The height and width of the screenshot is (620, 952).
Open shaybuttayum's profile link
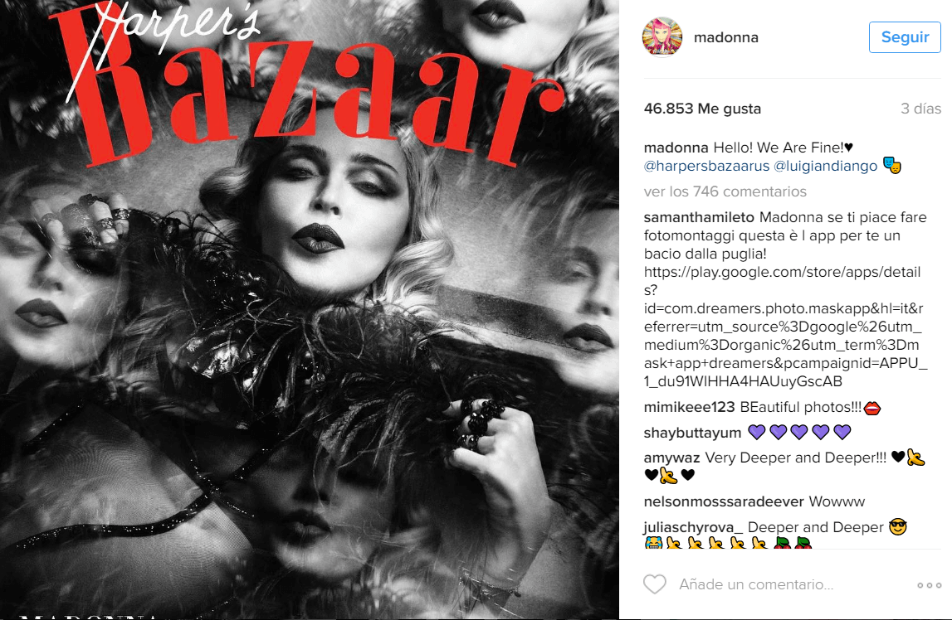point(692,433)
